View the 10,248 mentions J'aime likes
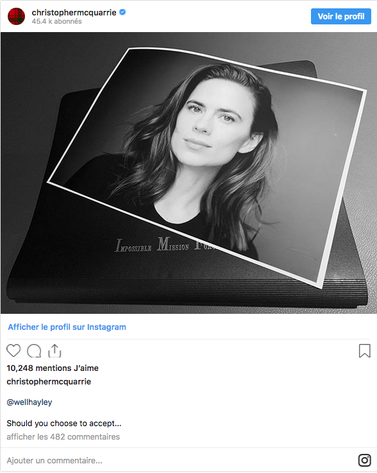Viewport: 377px width, 473px height. pos(53,368)
